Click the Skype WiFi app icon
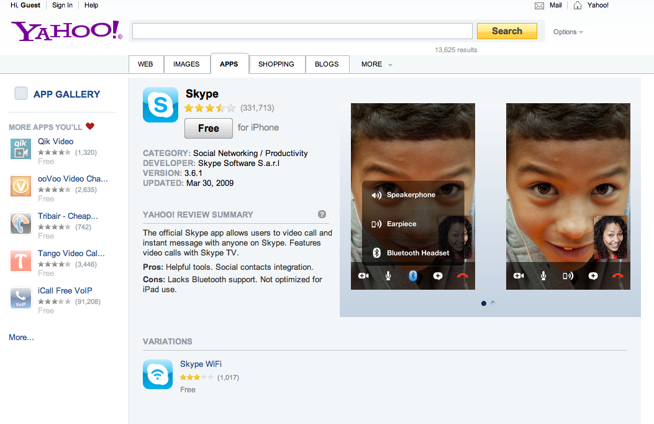654x424 pixels. (158, 374)
